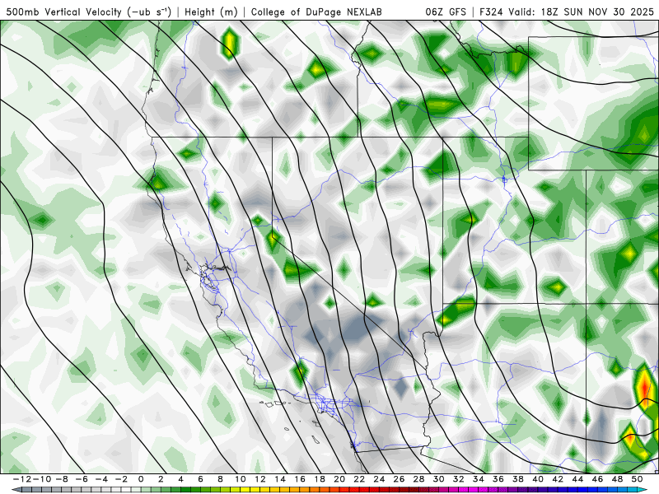Image resolution: width=659 pixels, height=494 pixels.
Task: Click the "22" color bar label
Action: (x=359, y=479)
